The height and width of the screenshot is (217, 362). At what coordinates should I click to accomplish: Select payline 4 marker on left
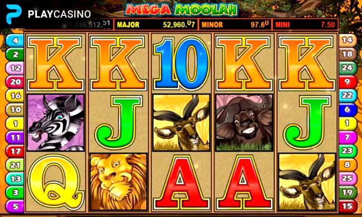tap(15, 41)
